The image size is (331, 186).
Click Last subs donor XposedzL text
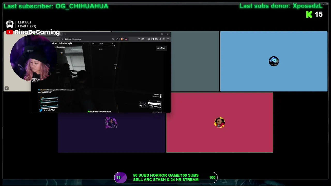(281, 6)
